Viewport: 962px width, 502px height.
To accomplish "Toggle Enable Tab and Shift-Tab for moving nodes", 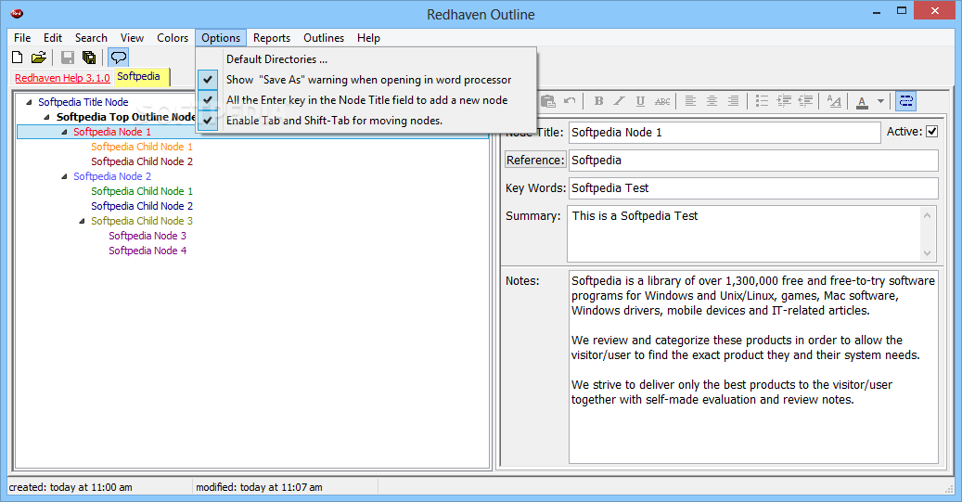I will pos(366,121).
